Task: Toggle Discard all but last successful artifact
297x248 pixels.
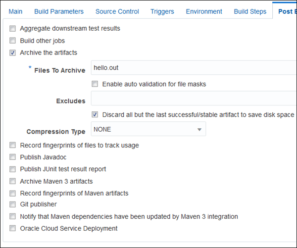Action: point(95,115)
